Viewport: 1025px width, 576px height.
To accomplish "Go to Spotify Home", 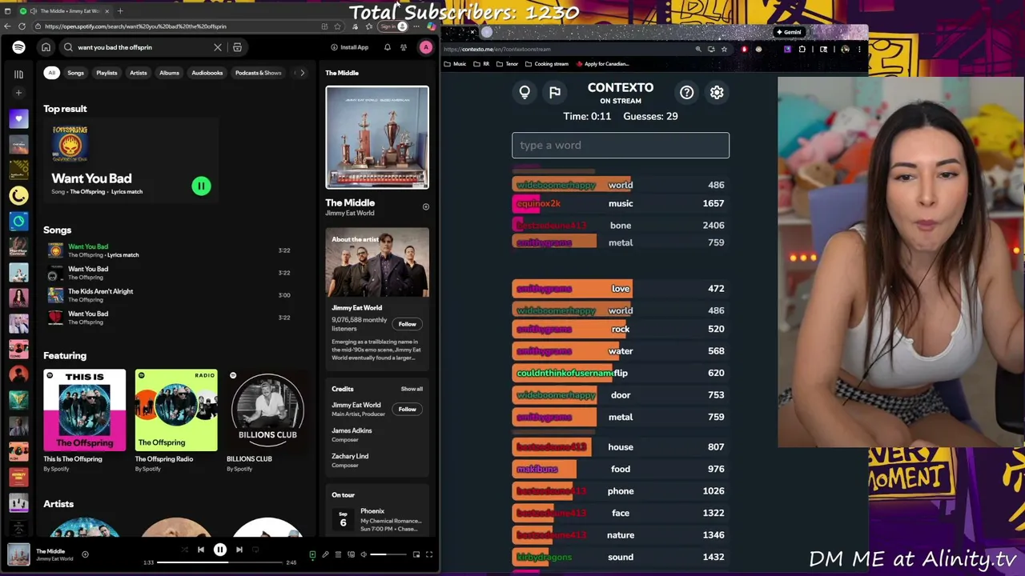I will (x=46, y=47).
